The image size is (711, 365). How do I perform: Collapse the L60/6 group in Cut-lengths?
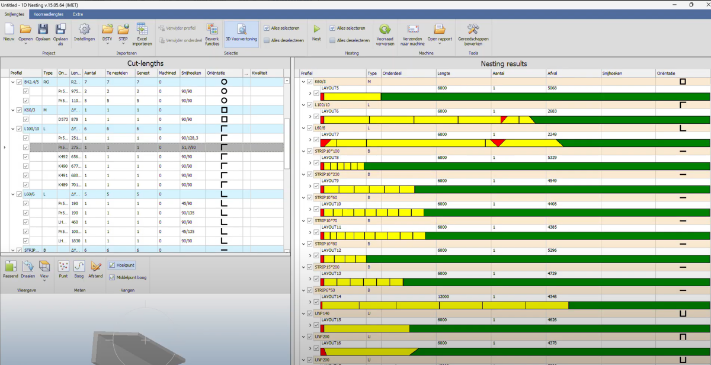coord(12,194)
